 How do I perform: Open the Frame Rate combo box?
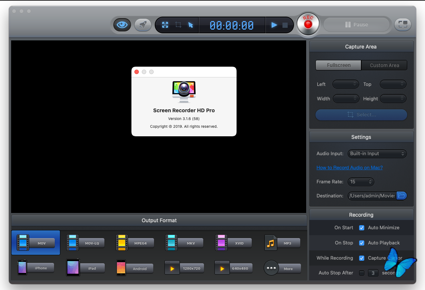(361, 182)
